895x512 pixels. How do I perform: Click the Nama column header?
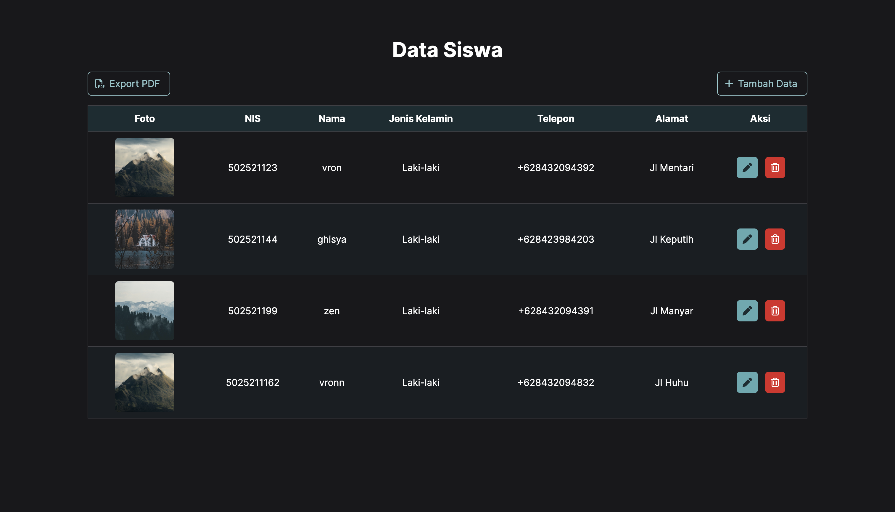[x=331, y=118]
